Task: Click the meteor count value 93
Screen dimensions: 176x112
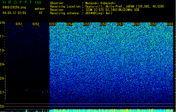Action: [x=41, y=13]
